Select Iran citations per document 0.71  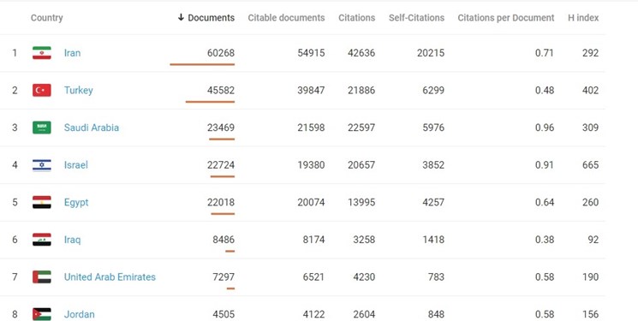coord(545,53)
